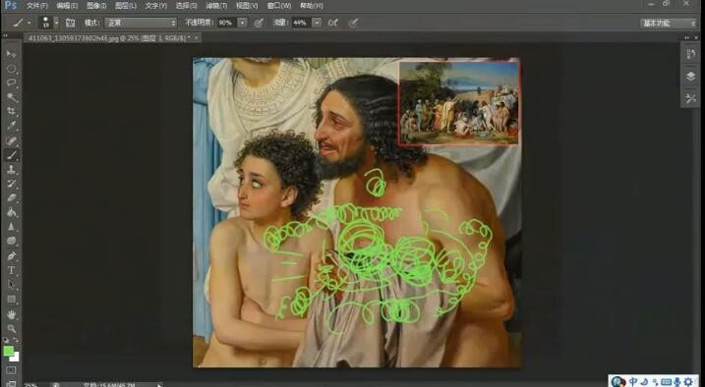Click the opacity value field showing 90%

pos(226,23)
